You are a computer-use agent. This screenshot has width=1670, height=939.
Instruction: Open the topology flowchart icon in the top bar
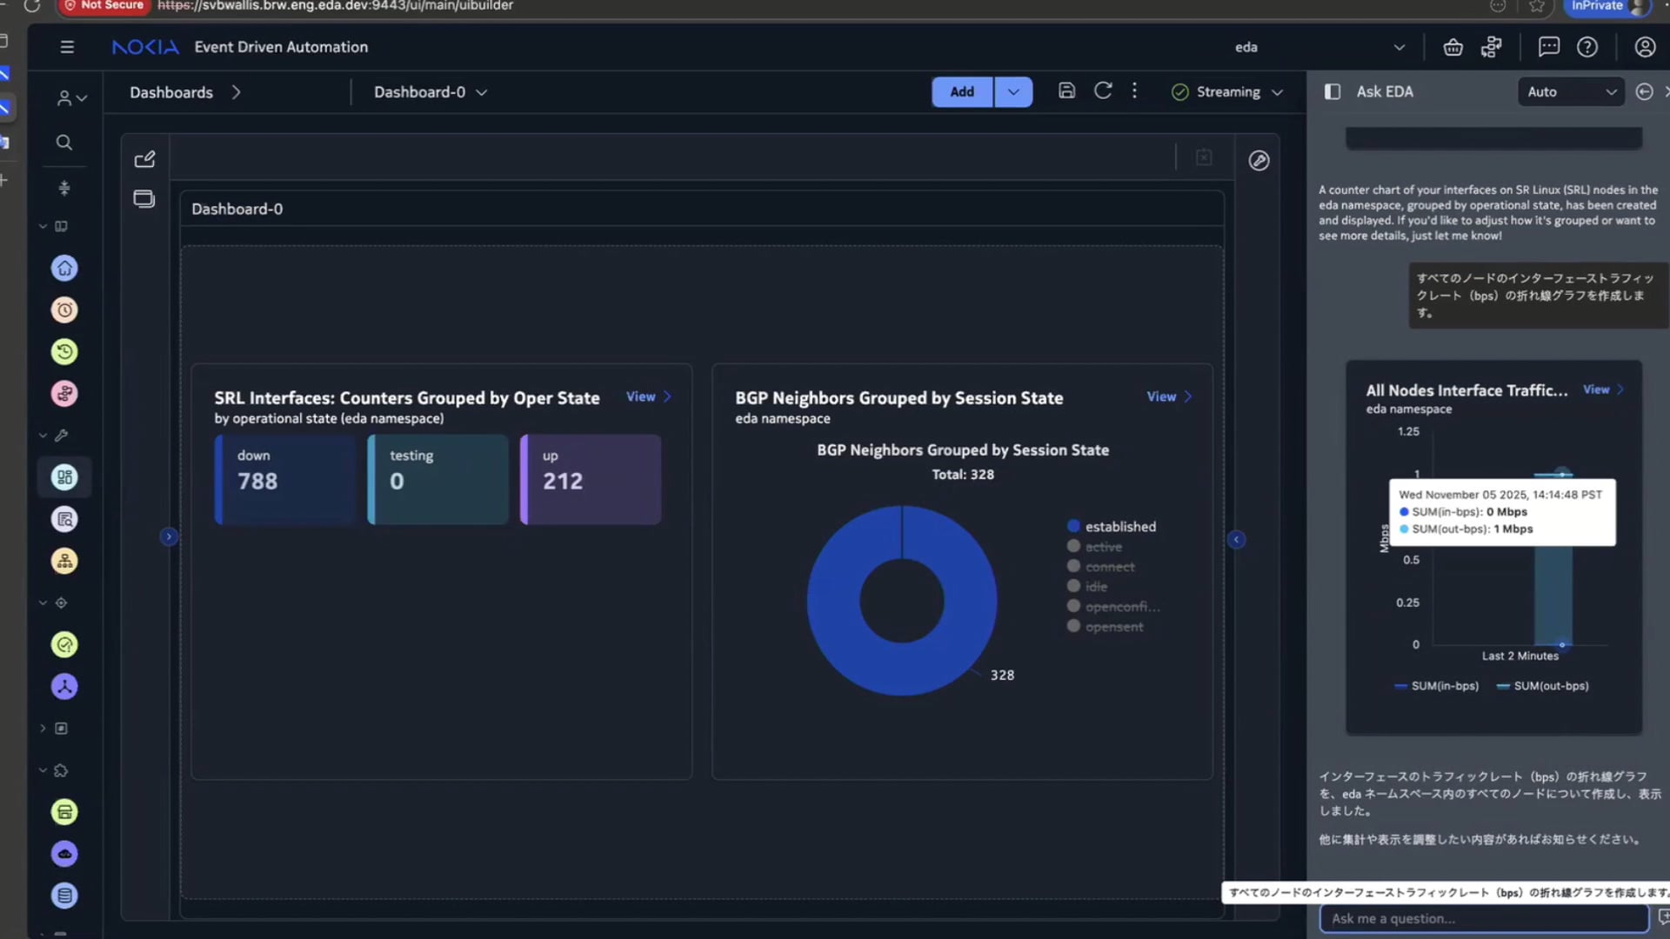pyautogui.click(x=1492, y=47)
